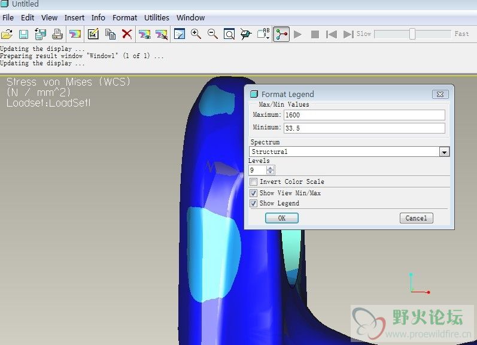
Task: Toggle the spin center icon
Action: click(x=281, y=34)
